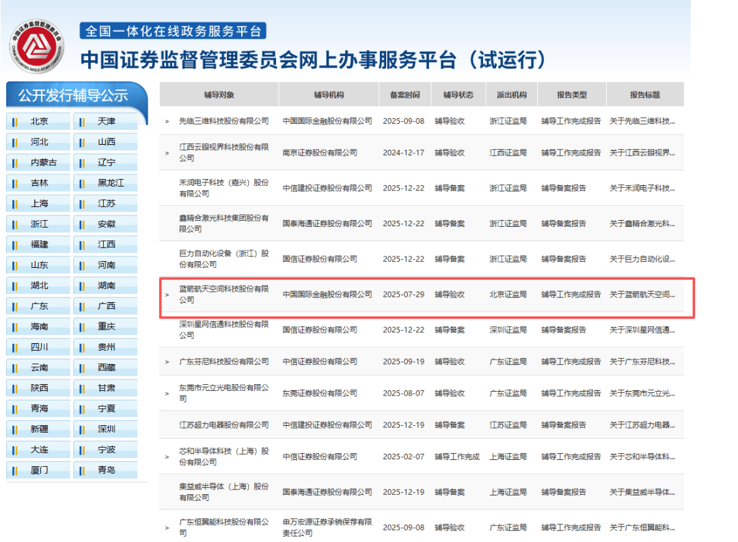Open report link 关于江苏超力电器
738x542 pixels.
[642, 424]
